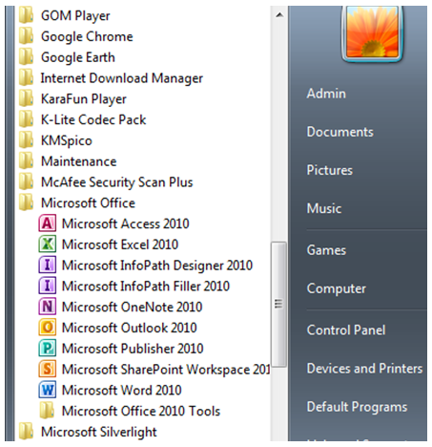Open Devices and Printers

point(364,369)
